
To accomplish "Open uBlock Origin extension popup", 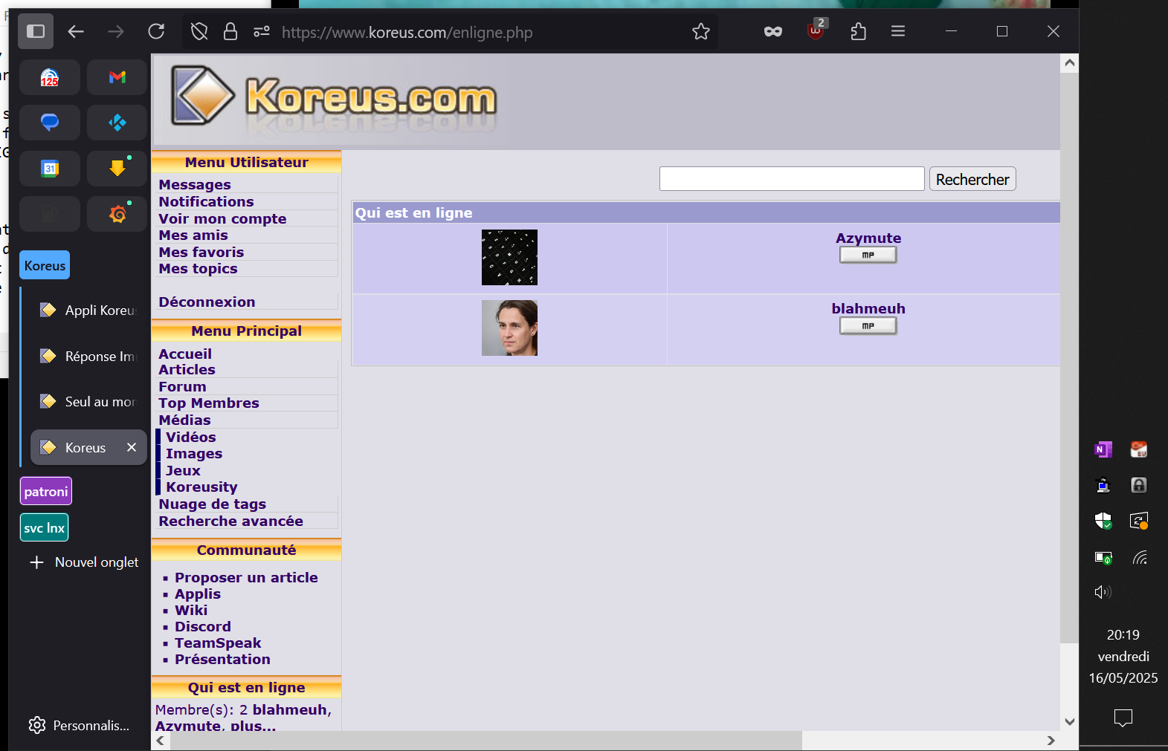I will 816,30.
